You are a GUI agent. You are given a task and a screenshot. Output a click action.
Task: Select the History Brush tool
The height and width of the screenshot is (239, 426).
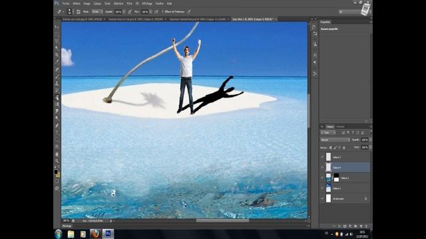[x=57, y=90]
